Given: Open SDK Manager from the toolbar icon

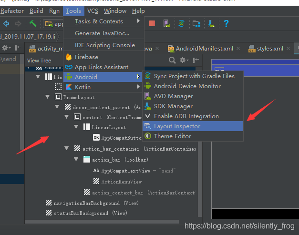Looking at the screenshot, I should pos(211,23).
